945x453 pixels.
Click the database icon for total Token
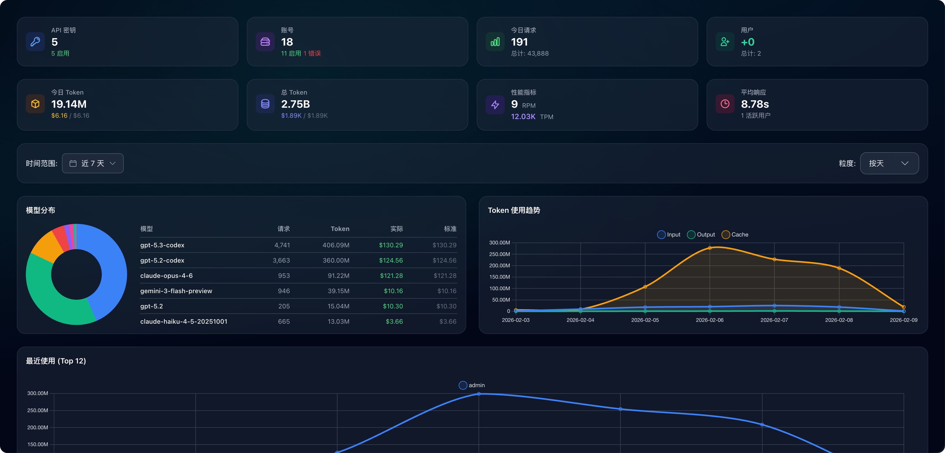point(265,104)
